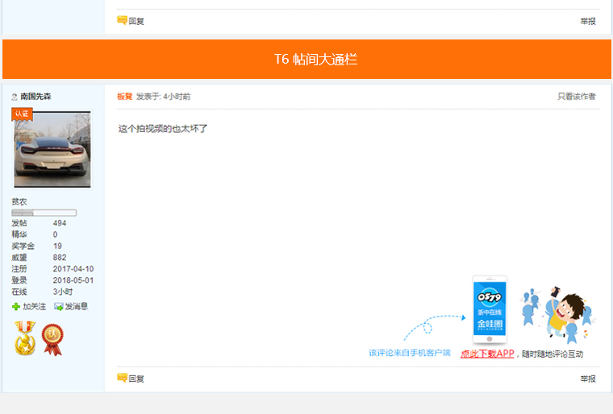613x414 pixels.
Task: Click 举报 at the top post
Action: (588, 21)
